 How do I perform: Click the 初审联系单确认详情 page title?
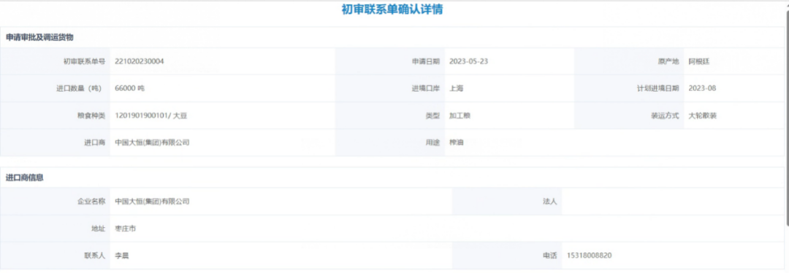tap(392, 9)
